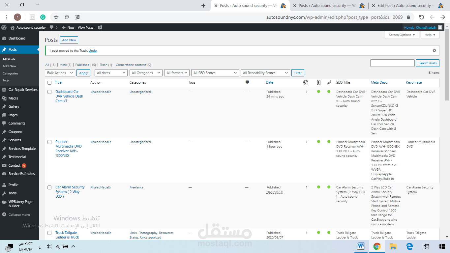
Task: Click the Chrome profile avatar
Action: 17,17
